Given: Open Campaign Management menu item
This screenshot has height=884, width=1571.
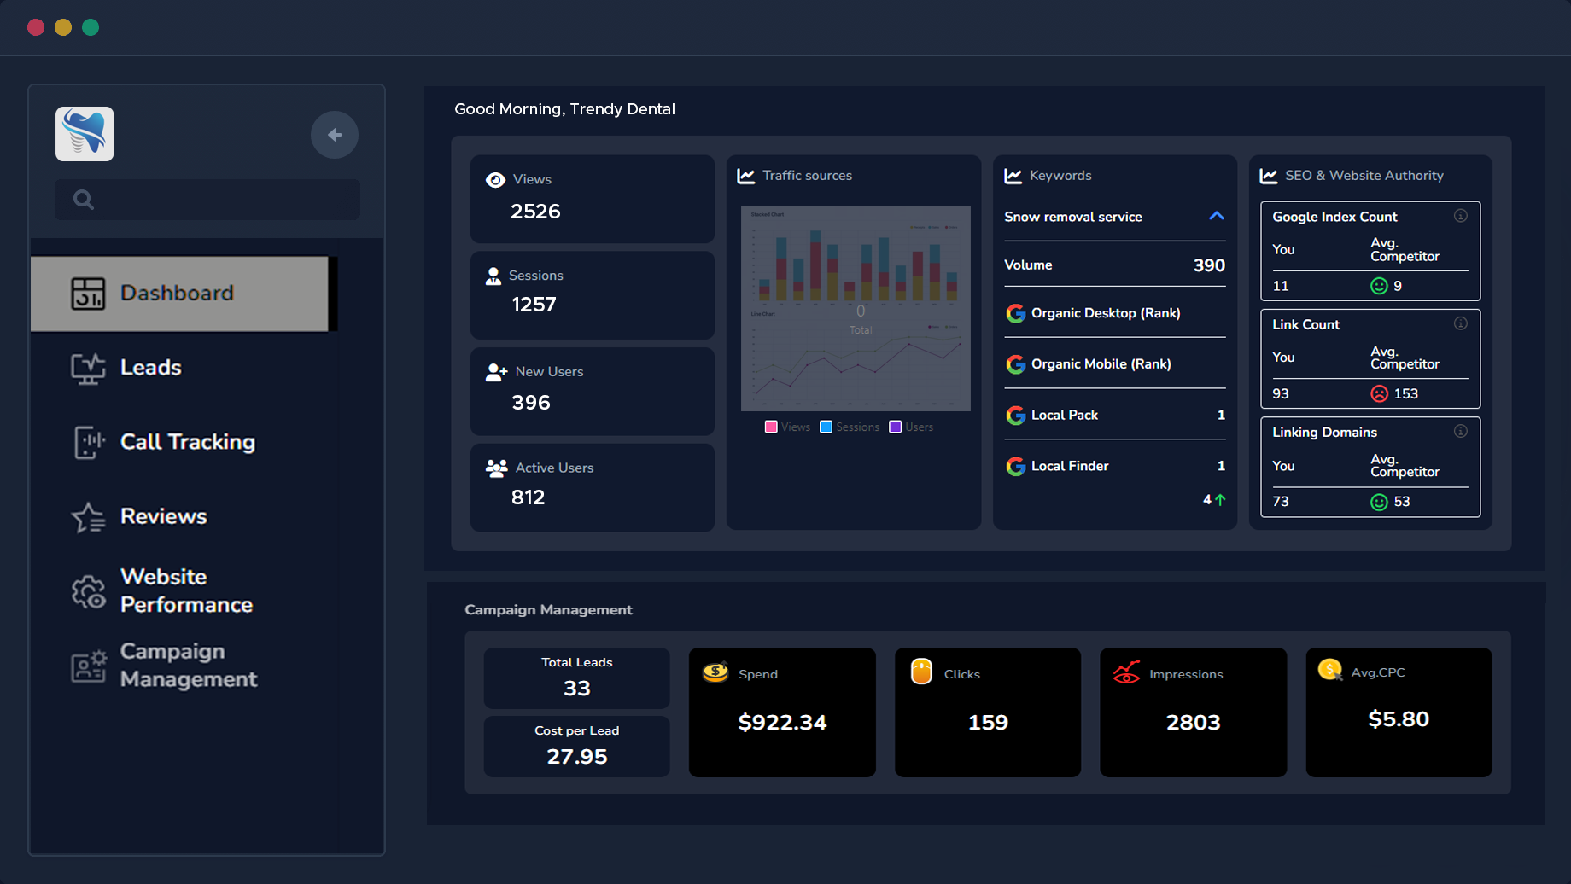Looking at the screenshot, I should pos(189,665).
